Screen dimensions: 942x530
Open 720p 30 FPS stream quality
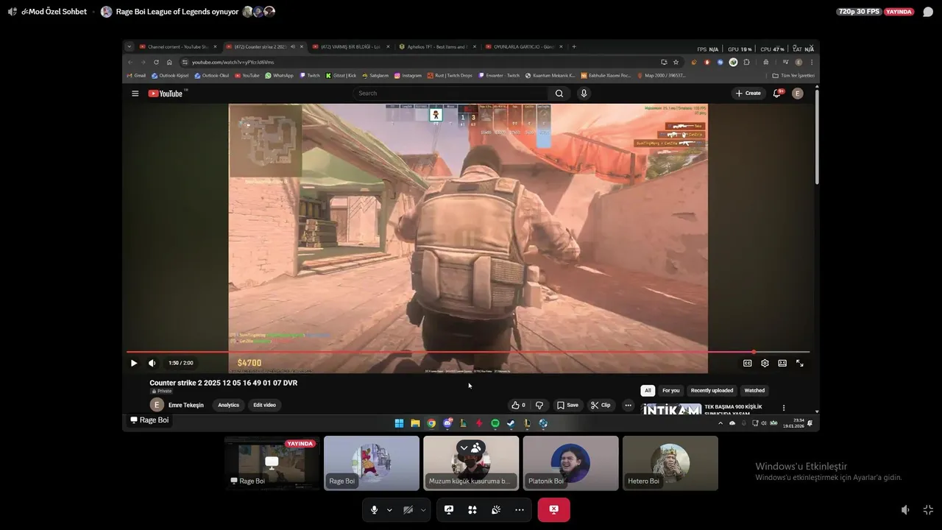click(859, 12)
